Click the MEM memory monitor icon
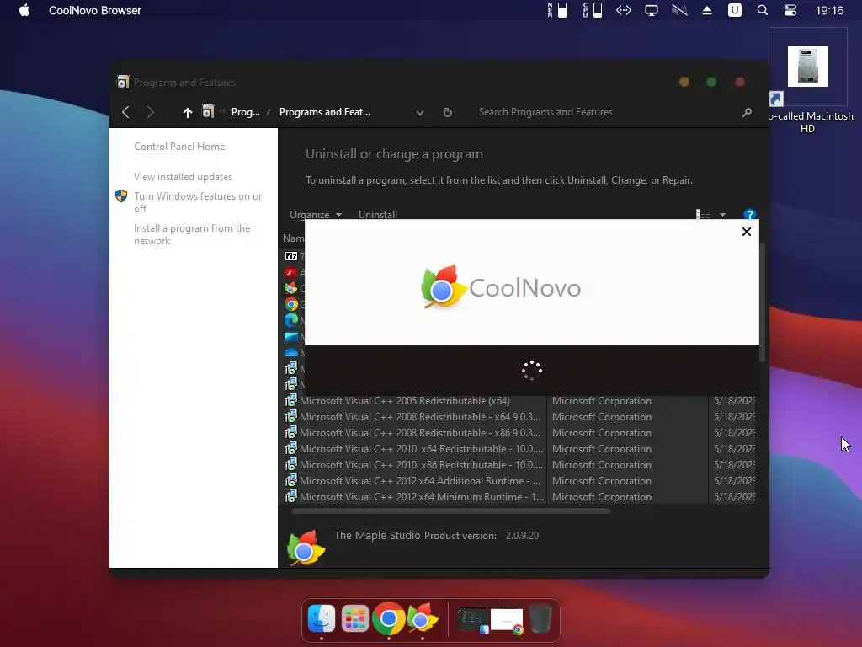Viewport: 862px width, 647px height. [x=557, y=10]
